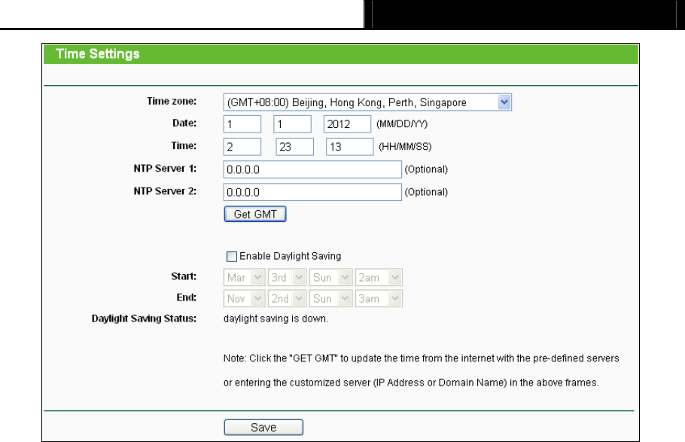The image size is (685, 442).
Task: Open the End hour dropdown showing 3am
Action: [379, 299]
